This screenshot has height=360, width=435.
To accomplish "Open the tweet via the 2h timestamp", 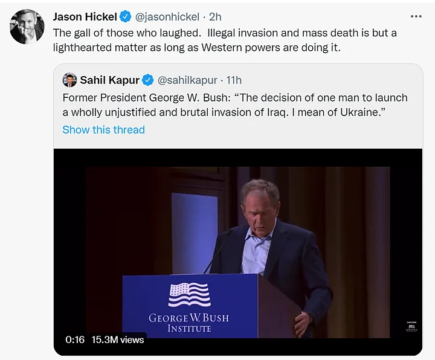I will [216, 16].
